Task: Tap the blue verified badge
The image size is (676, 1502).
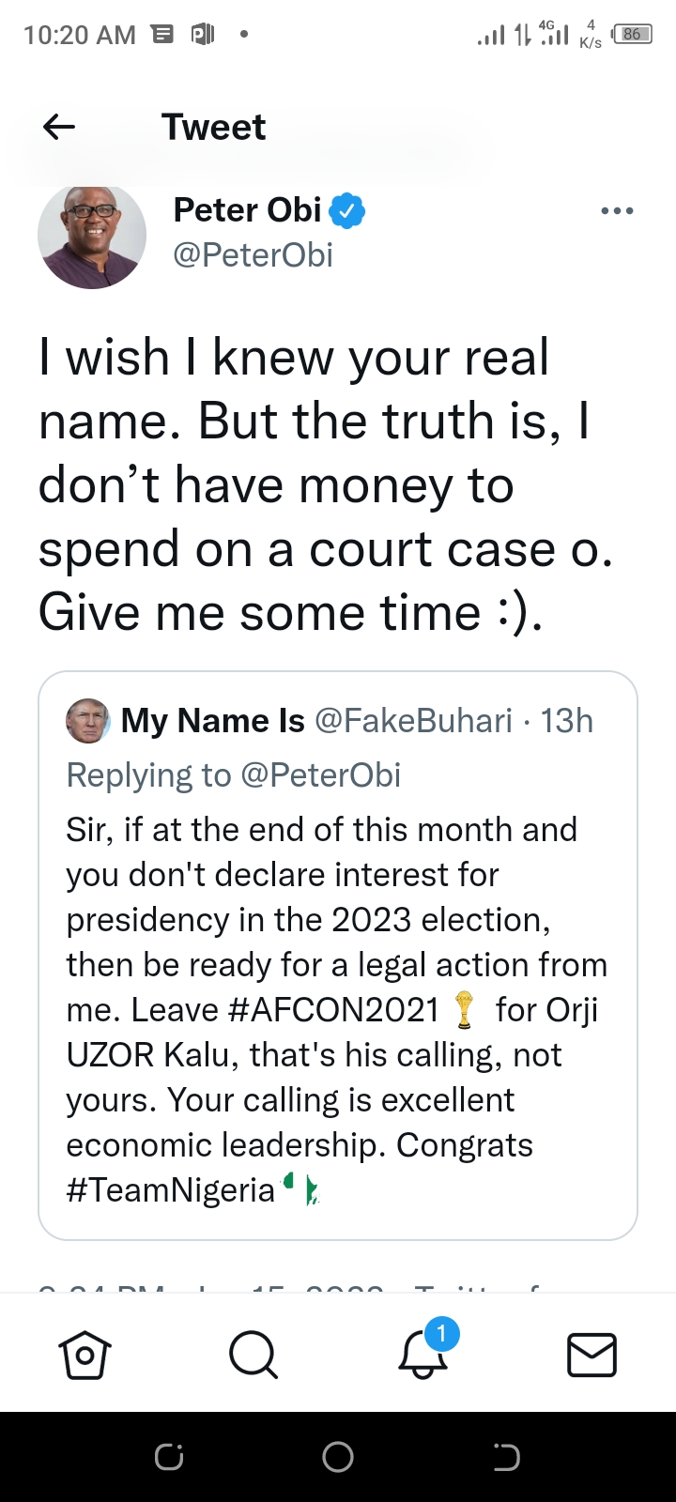Action: (x=347, y=210)
